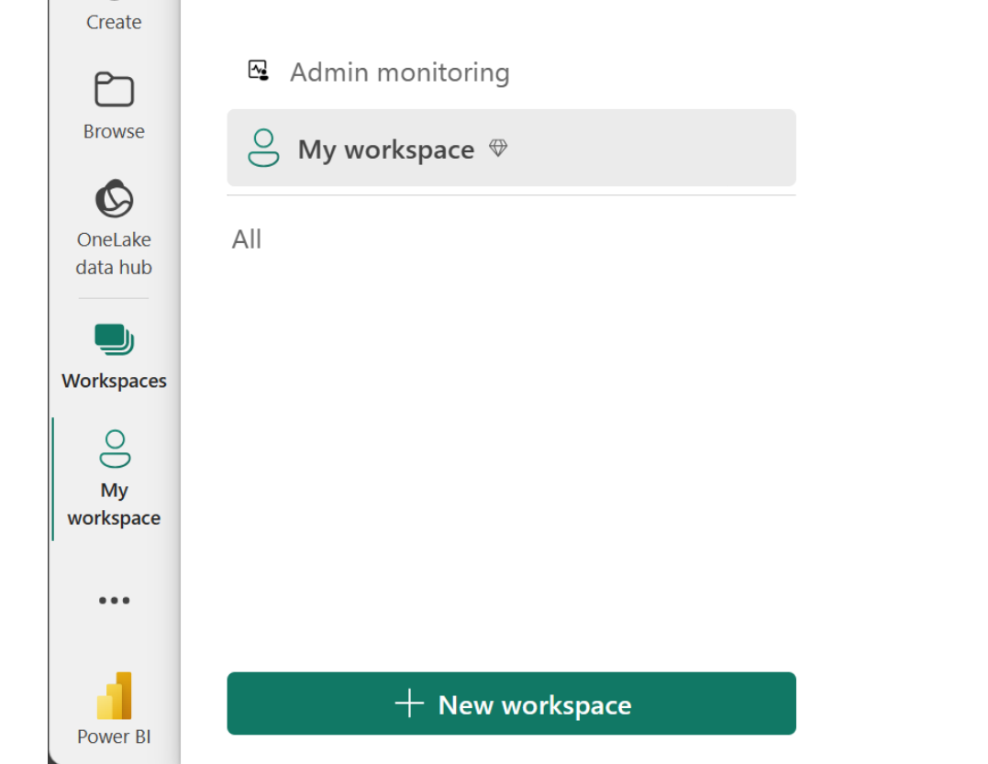The height and width of the screenshot is (764, 988).
Task: Select the stacked Workspaces icon
Action: pyautogui.click(x=114, y=338)
